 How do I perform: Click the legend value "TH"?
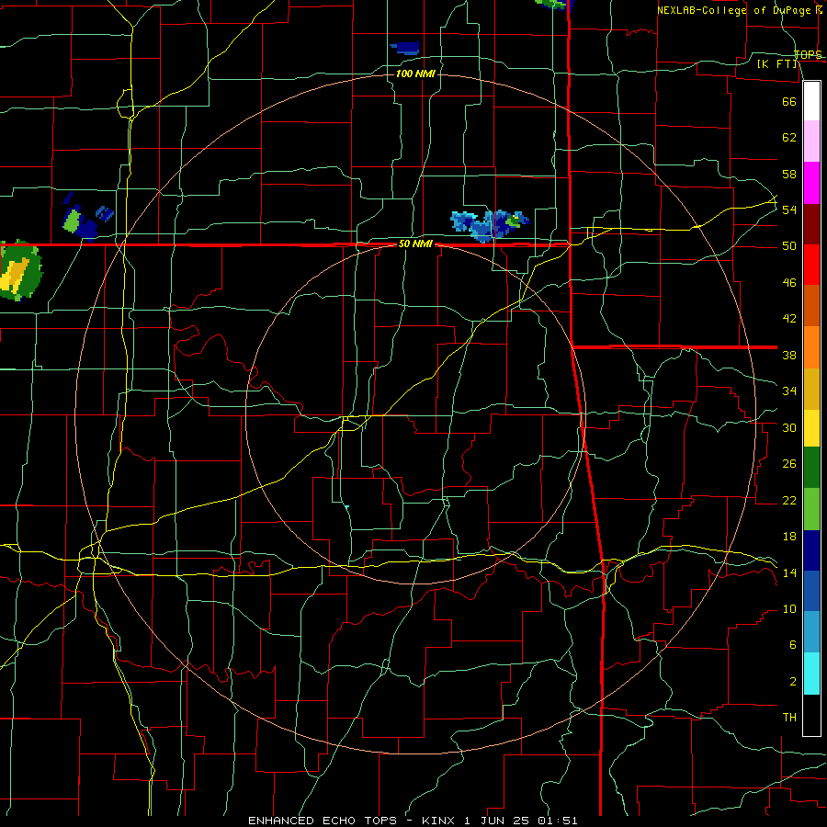[x=789, y=718]
